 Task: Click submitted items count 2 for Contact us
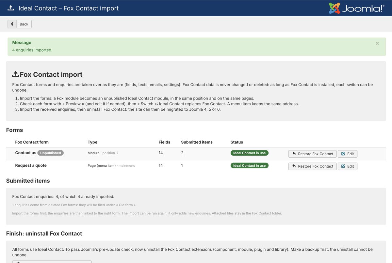click(182, 153)
